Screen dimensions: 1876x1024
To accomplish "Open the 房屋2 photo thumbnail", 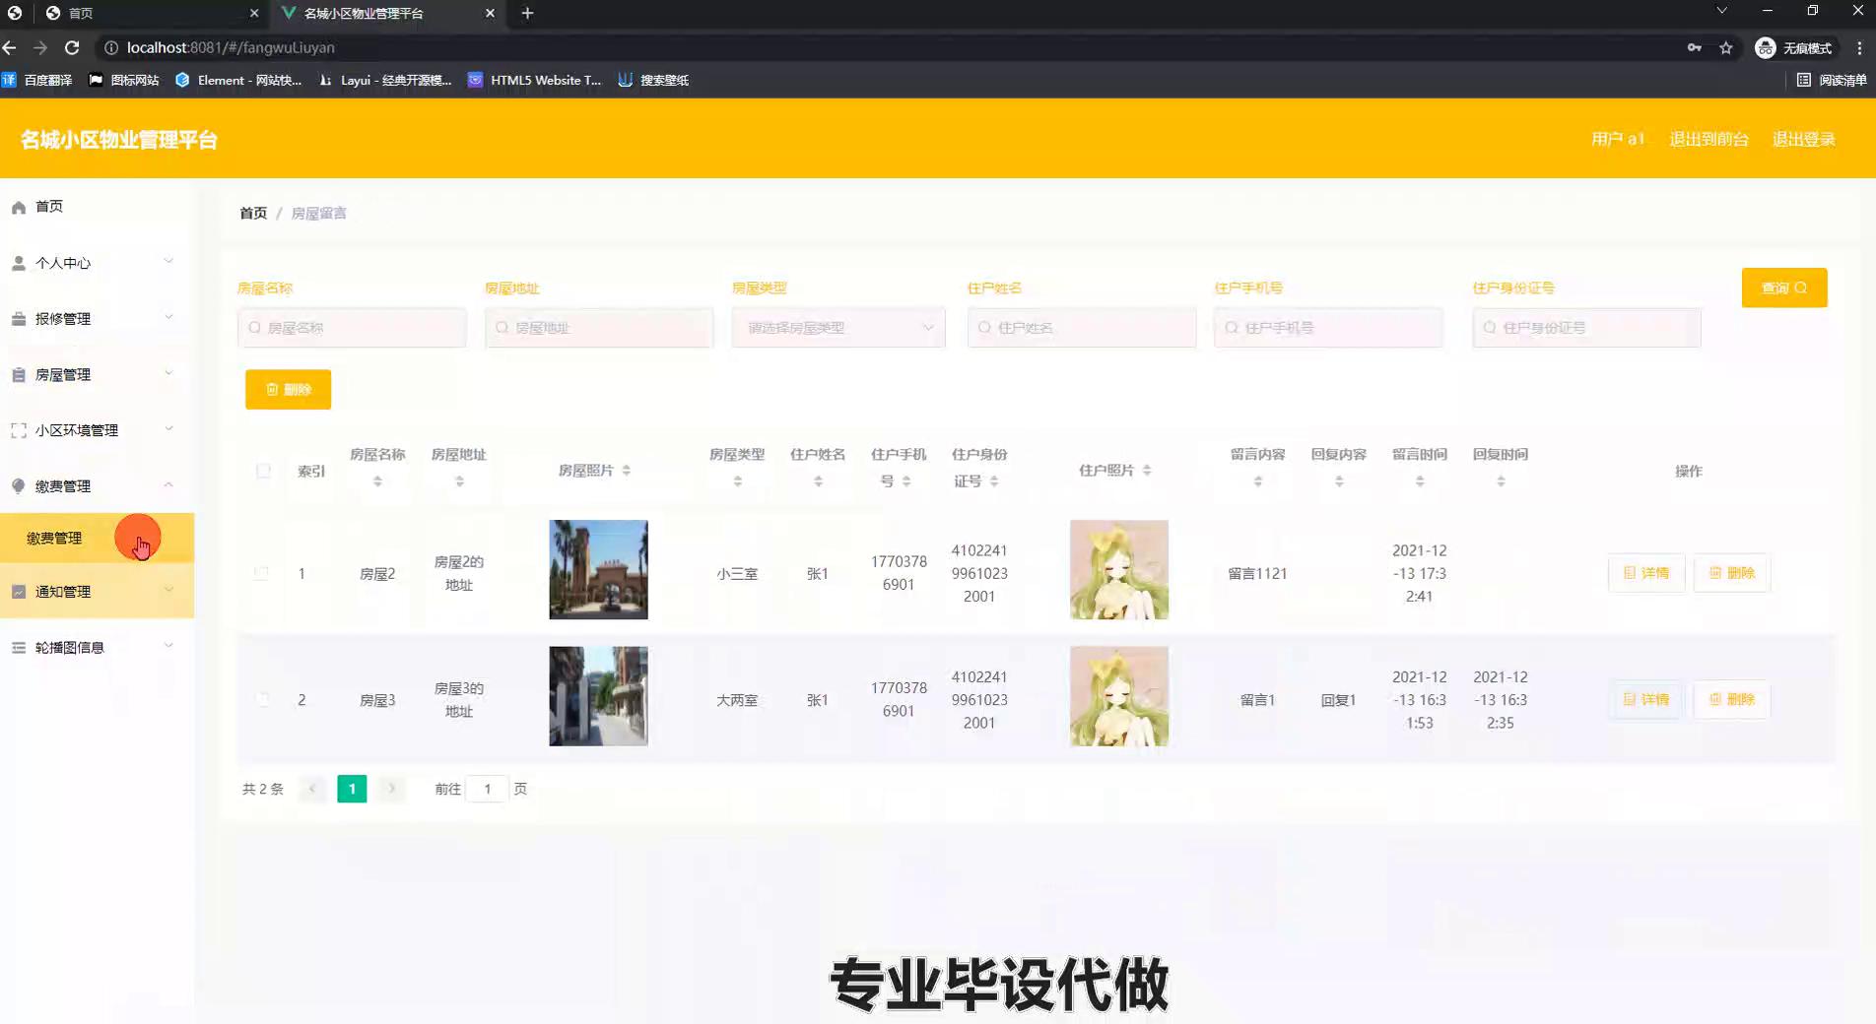I will click(x=598, y=570).
